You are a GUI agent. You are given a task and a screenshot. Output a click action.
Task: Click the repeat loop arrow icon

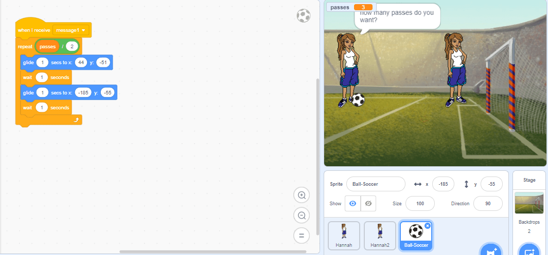[76, 120]
